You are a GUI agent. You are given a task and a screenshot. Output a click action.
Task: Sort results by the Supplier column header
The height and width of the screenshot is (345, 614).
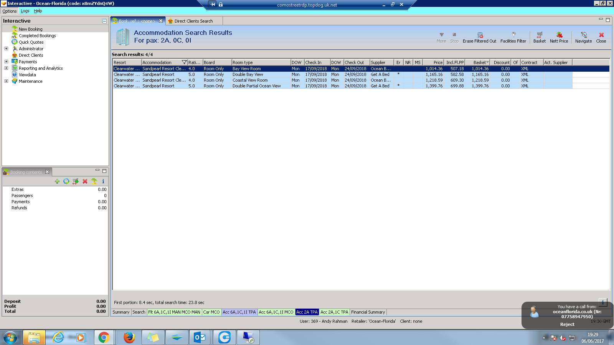pyautogui.click(x=382, y=62)
